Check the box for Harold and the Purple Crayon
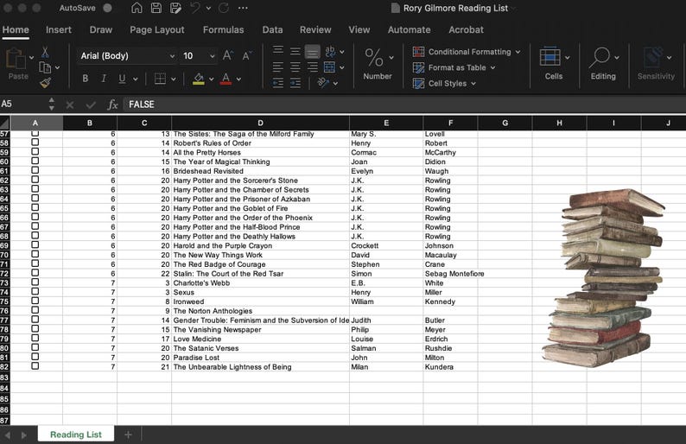This screenshot has height=444, width=686. pyautogui.click(x=35, y=245)
